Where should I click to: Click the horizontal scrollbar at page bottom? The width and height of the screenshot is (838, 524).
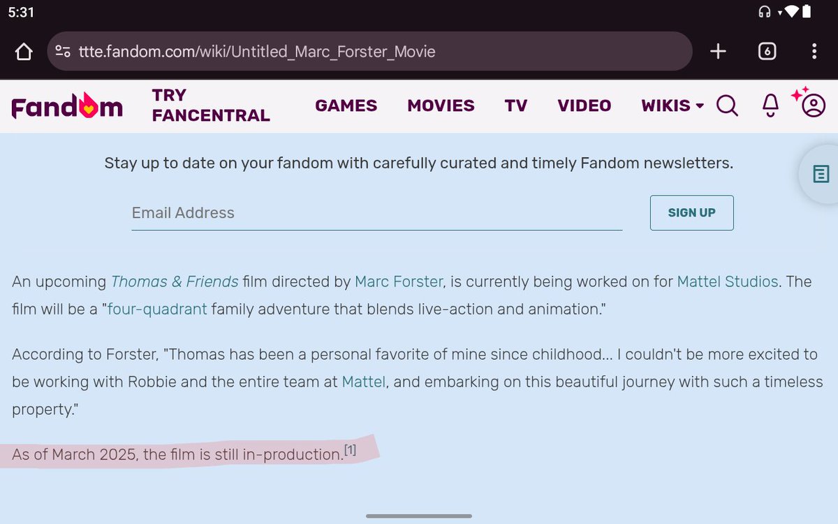[x=418, y=516]
